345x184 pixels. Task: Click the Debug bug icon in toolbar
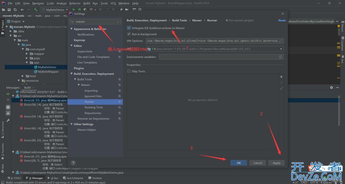[79, 10]
